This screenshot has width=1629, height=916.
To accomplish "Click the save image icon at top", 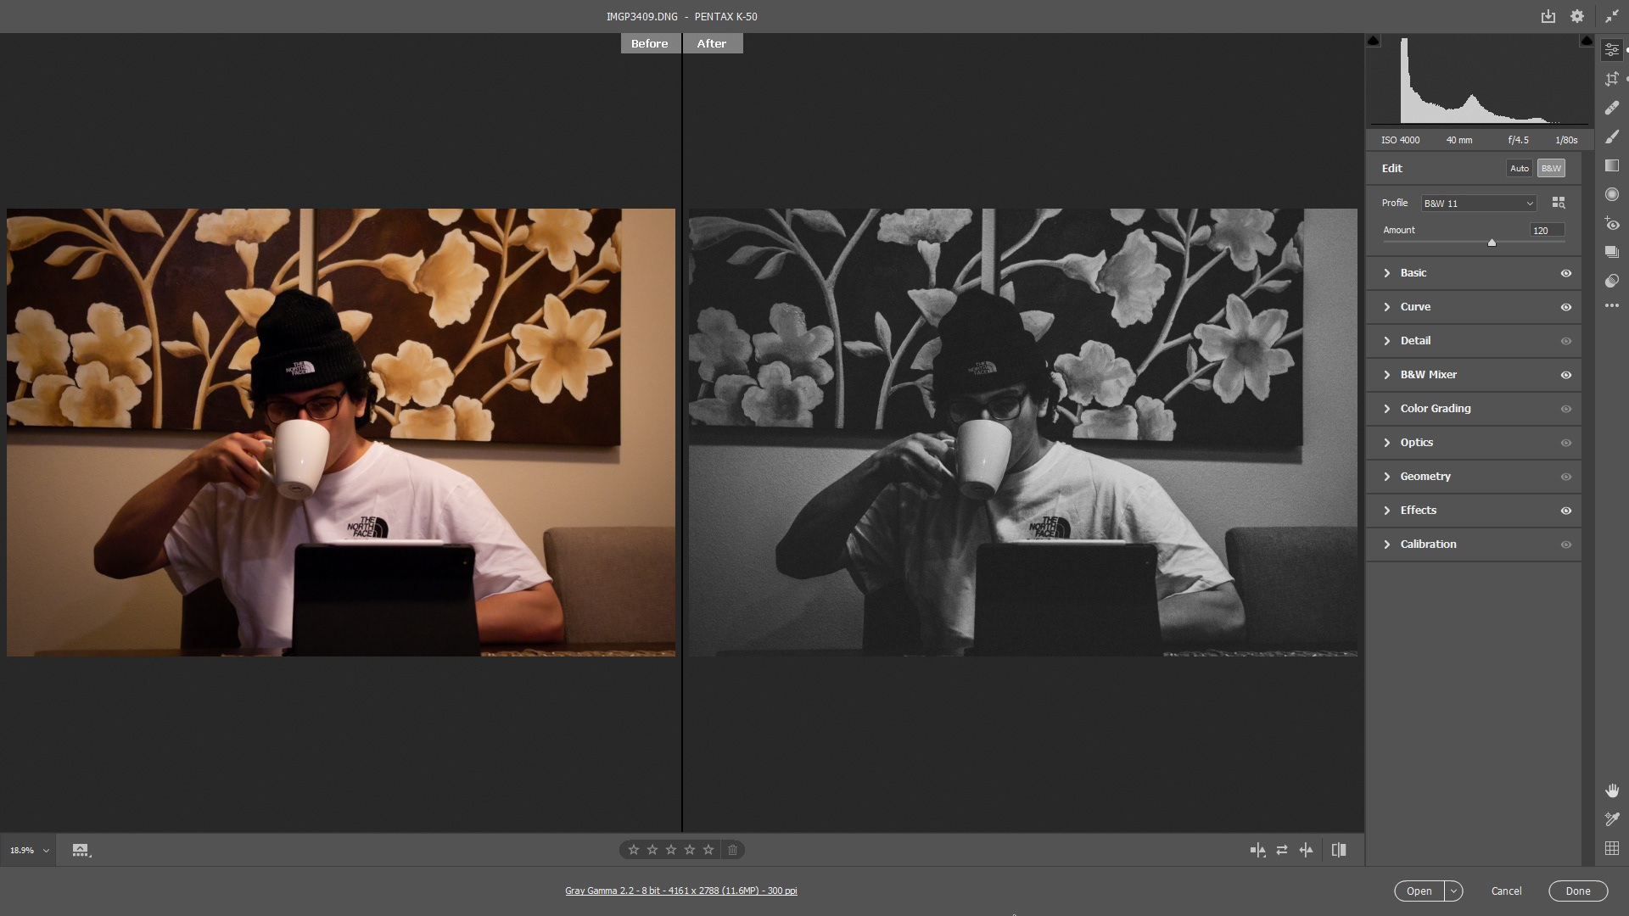I will (x=1548, y=16).
